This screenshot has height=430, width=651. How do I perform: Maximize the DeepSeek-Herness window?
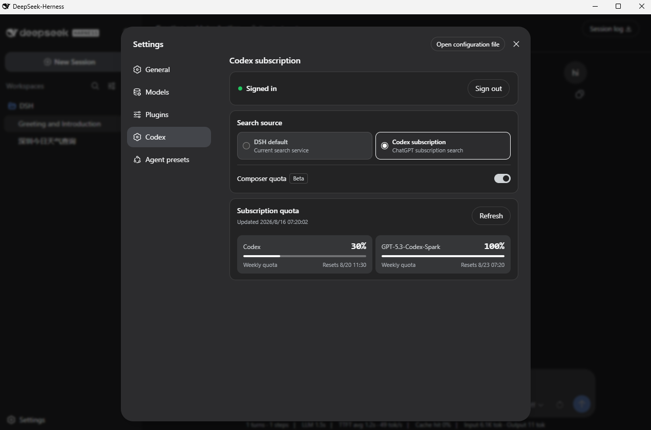618,6
